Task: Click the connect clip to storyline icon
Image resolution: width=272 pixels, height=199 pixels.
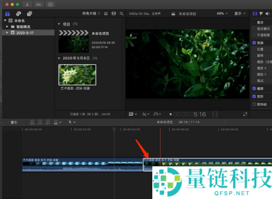Action: click(32, 122)
